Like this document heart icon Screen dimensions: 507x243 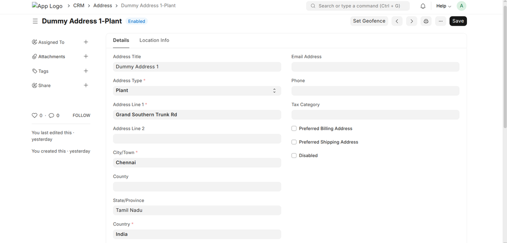pyautogui.click(x=34, y=115)
